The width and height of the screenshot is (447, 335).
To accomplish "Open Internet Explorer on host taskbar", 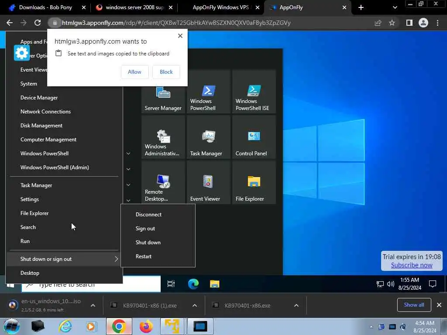I will pyautogui.click(x=65, y=326).
